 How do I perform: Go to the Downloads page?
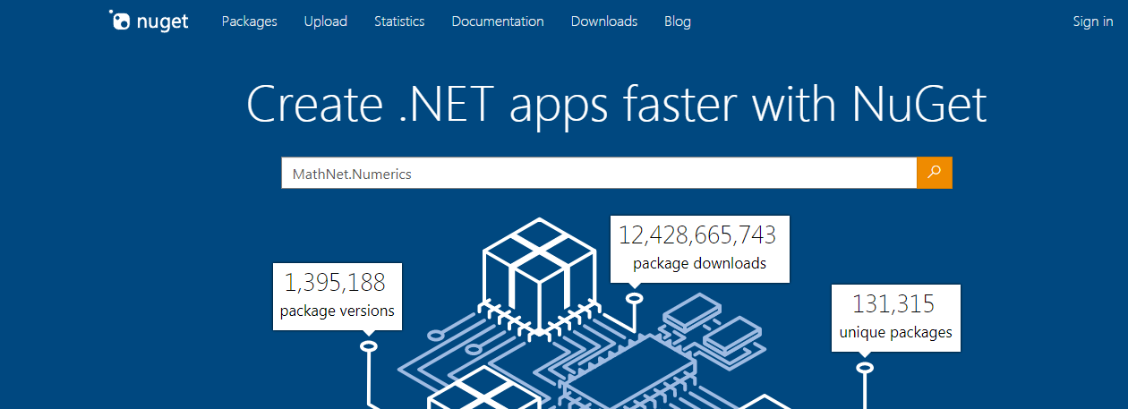click(604, 21)
